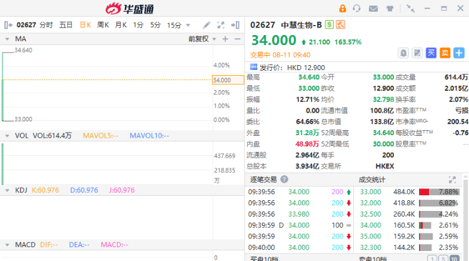
Task: Expand the VOL indicator menu
Action: tap(7, 136)
